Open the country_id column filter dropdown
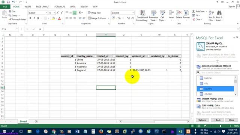The image size is (240, 135). click(x=75, y=56)
